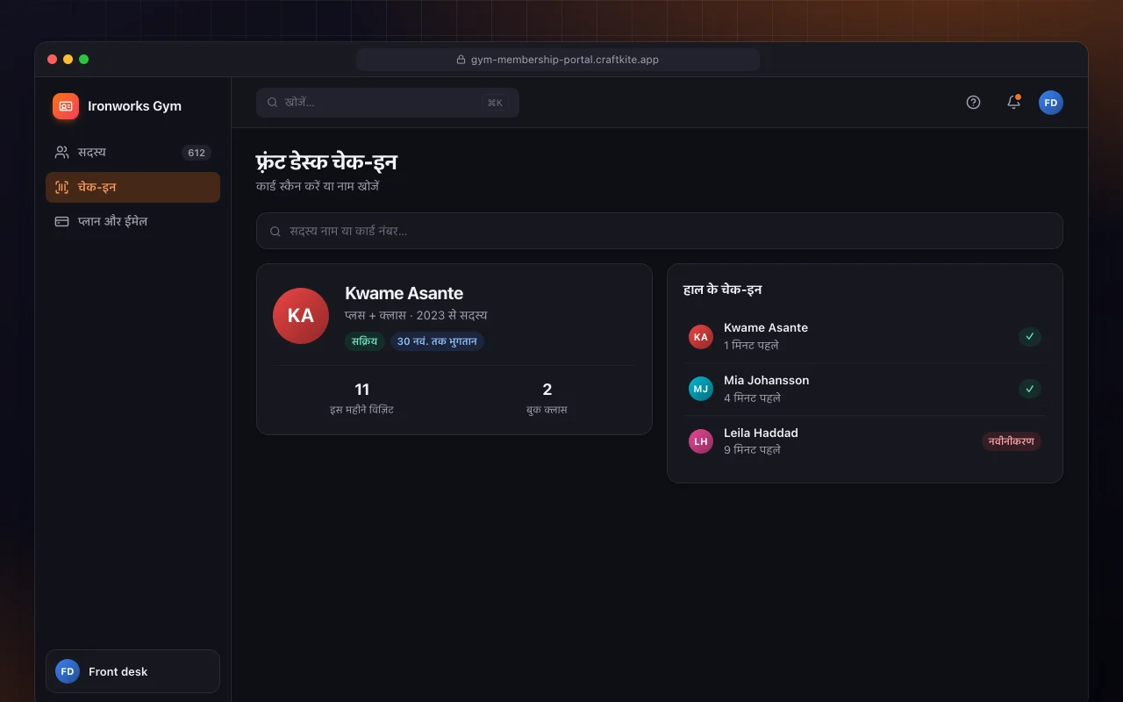Click the LH avatar in recent check-ins

click(701, 441)
